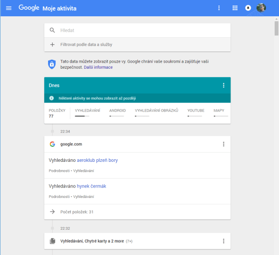Select the Android category
This screenshot has height=255, width=279.
118,110
